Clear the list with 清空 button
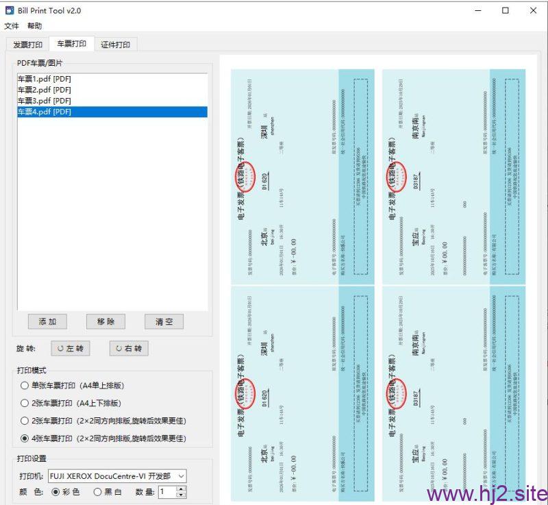Screen dimensions: 548x505 click(164, 321)
